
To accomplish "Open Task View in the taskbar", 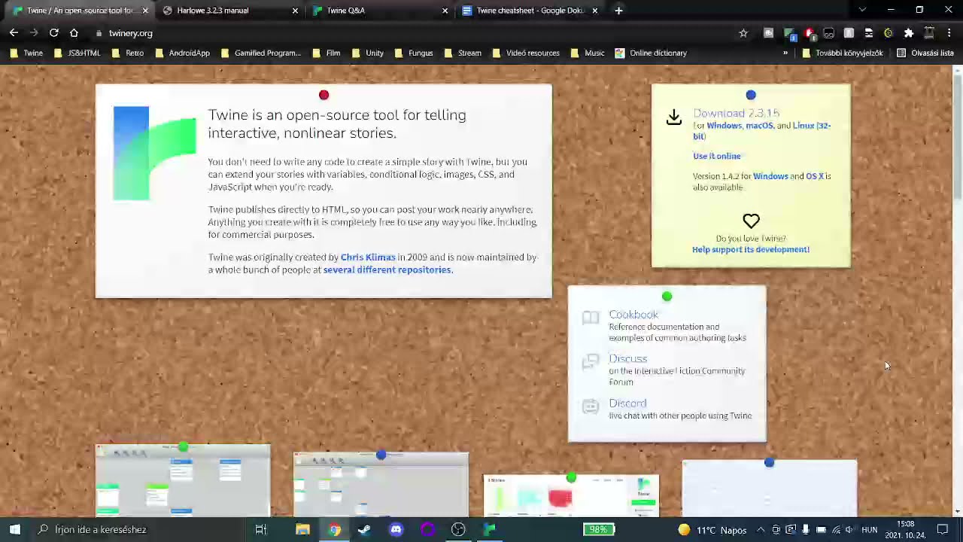I will (x=261, y=529).
